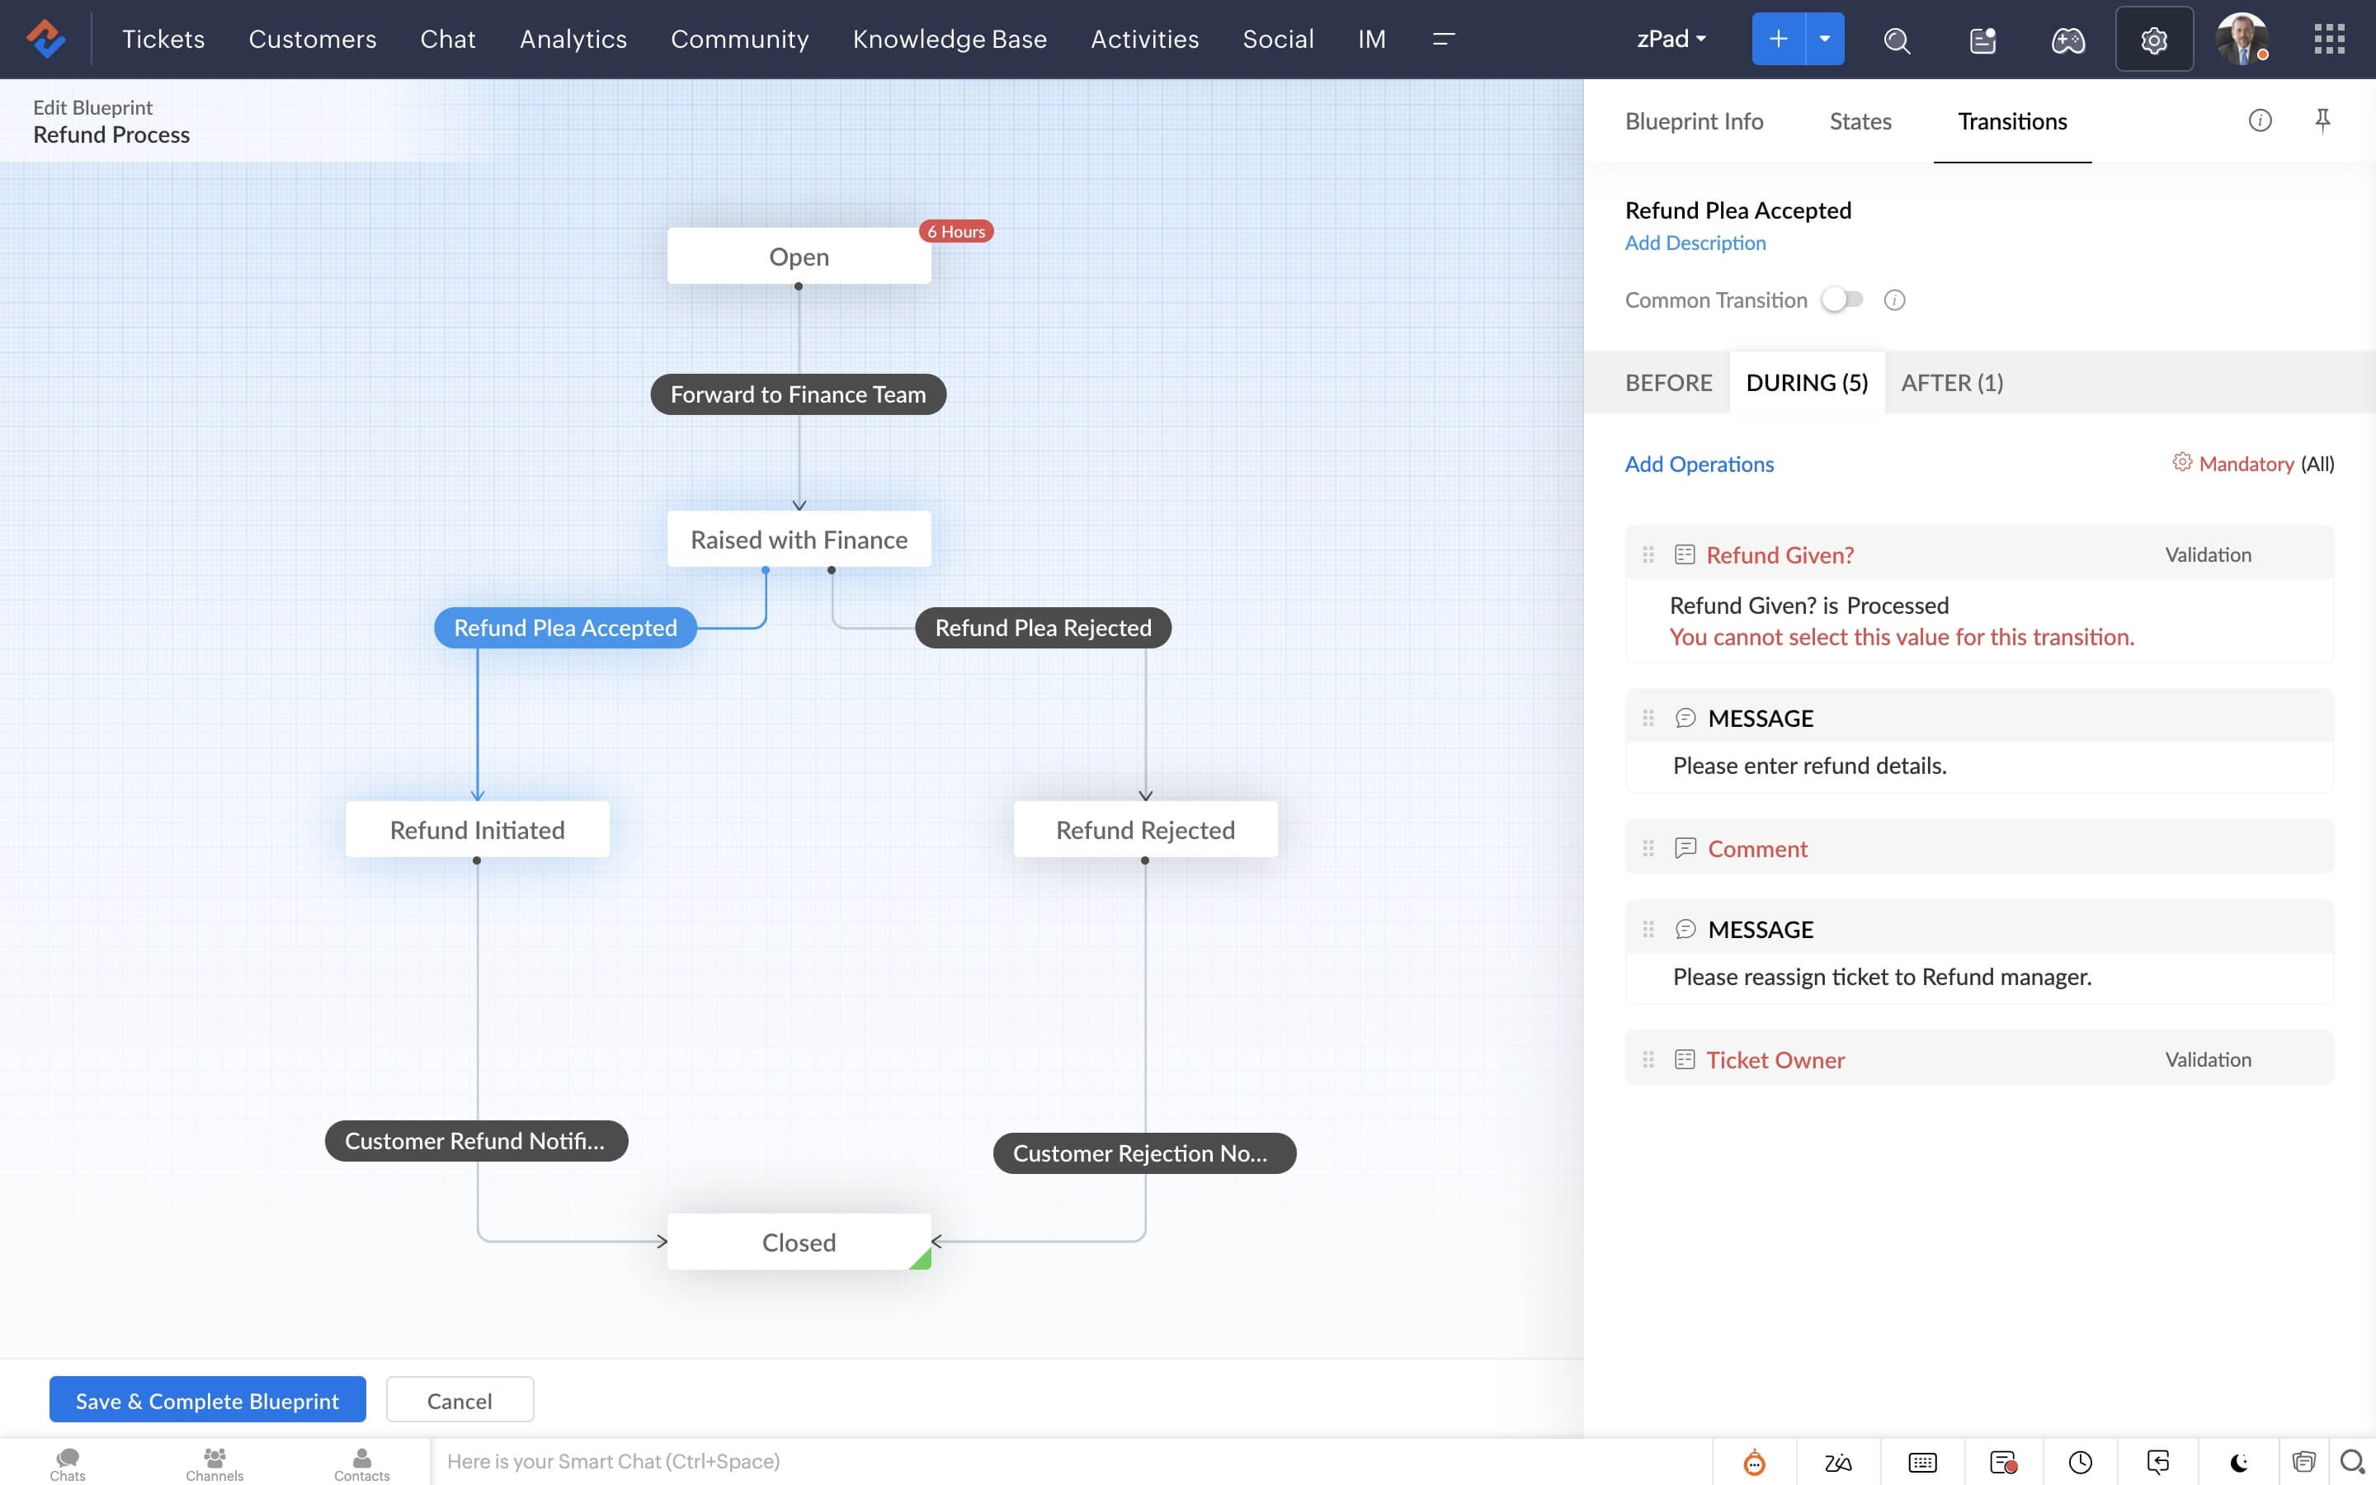The image size is (2376, 1485).
Task: Switch to the BEFORE tab
Action: coord(1668,382)
